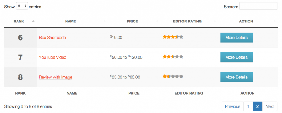The image size is (282, 113).
Task: Click inside the Search input field
Action: 258,6
